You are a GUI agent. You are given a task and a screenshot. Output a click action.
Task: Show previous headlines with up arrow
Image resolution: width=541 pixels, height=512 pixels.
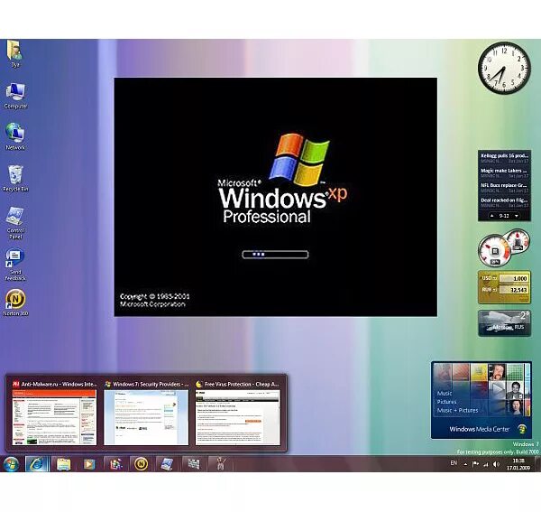pyautogui.click(x=492, y=216)
